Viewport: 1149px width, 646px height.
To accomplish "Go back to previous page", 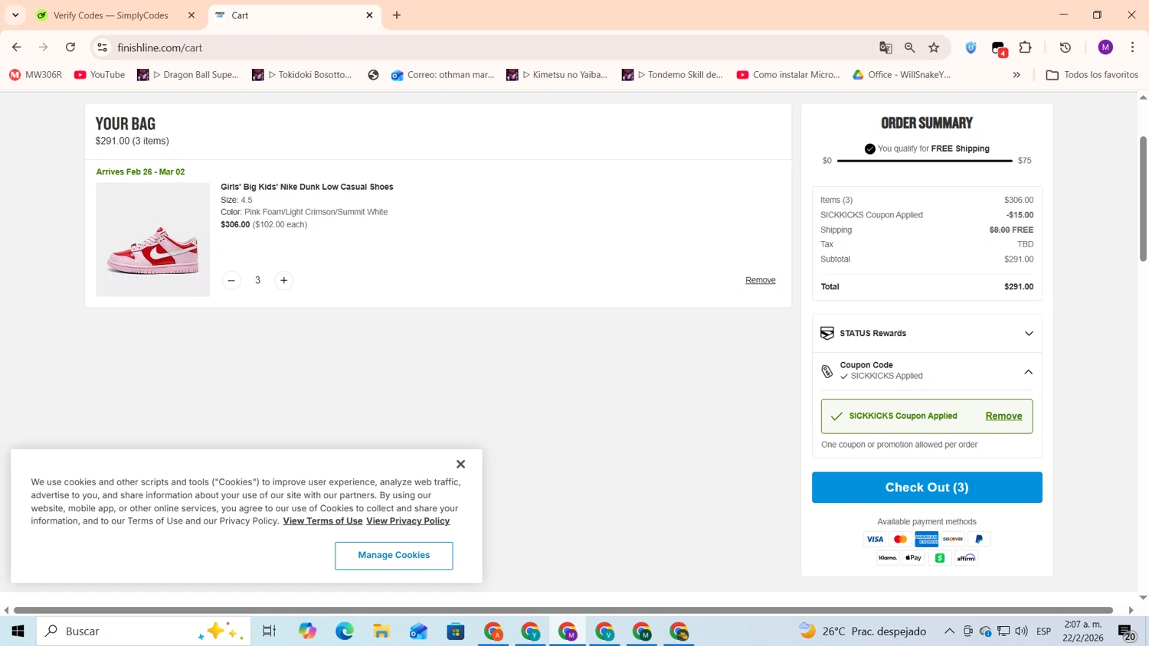I will [x=17, y=47].
